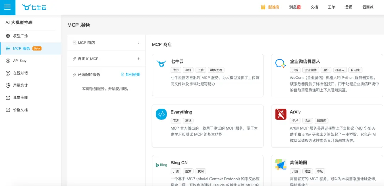
Task: Open the 企业微信机器人 card title
Action: [305, 61]
